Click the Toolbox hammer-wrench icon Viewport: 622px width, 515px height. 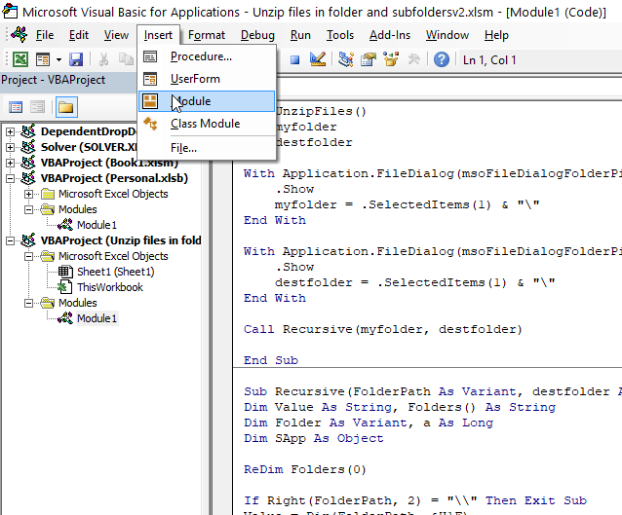(x=413, y=59)
